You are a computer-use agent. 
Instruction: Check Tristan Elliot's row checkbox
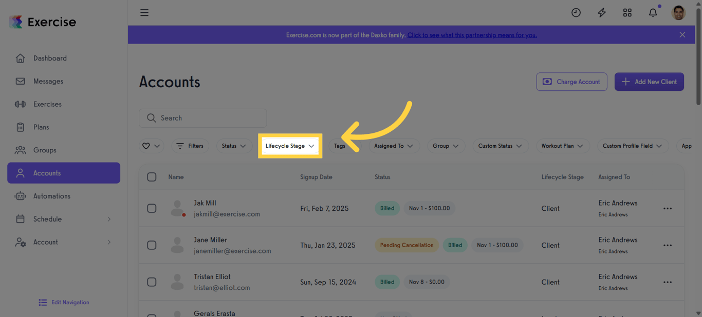pyautogui.click(x=152, y=282)
